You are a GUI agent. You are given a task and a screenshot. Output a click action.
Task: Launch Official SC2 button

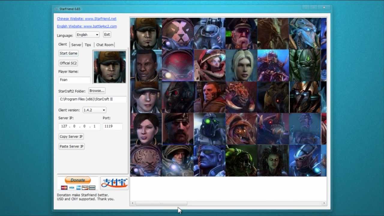[68, 63]
